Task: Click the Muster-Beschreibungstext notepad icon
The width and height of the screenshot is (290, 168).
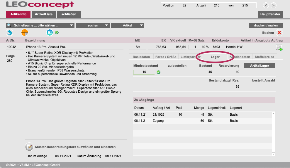Action: click(29, 147)
